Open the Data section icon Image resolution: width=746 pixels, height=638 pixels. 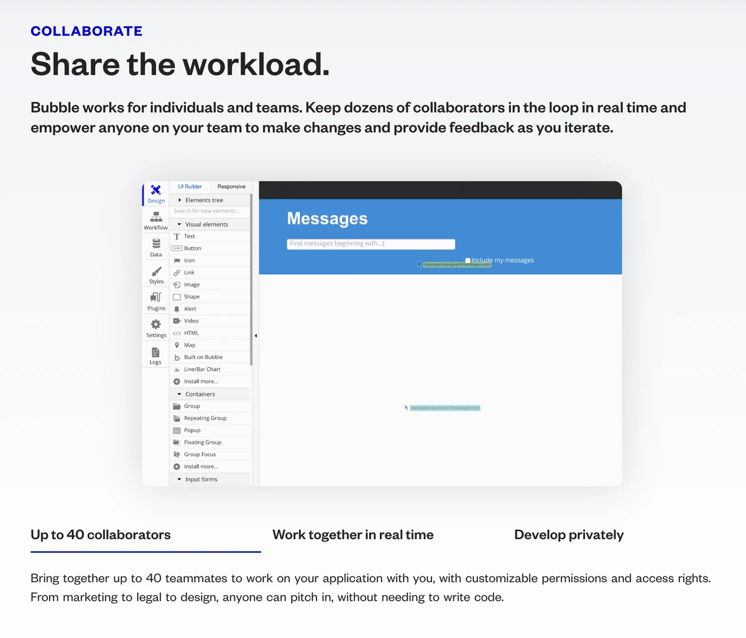click(156, 244)
